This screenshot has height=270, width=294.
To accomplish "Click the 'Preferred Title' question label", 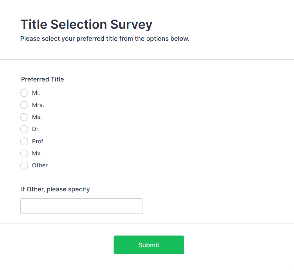I will coord(43,79).
